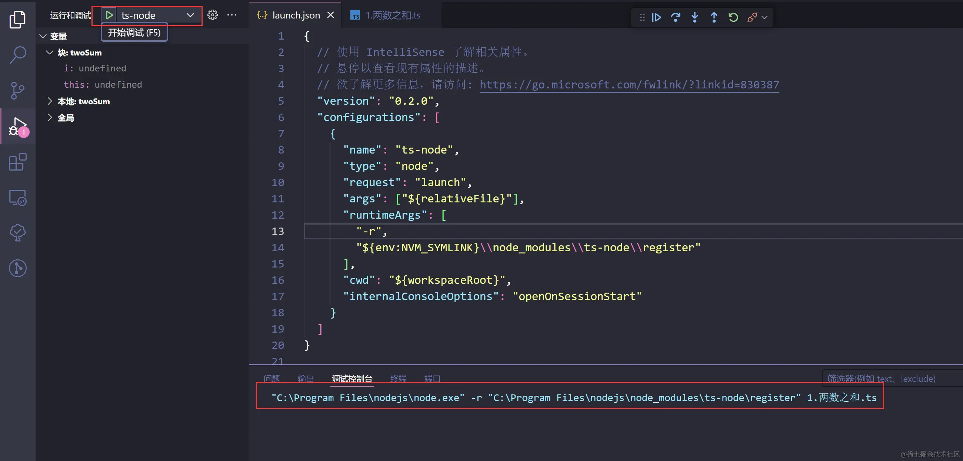963x461 pixels.
Task: Open disconnect options dropdown arrow
Action: pyautogui.click(x=764, y=17)
